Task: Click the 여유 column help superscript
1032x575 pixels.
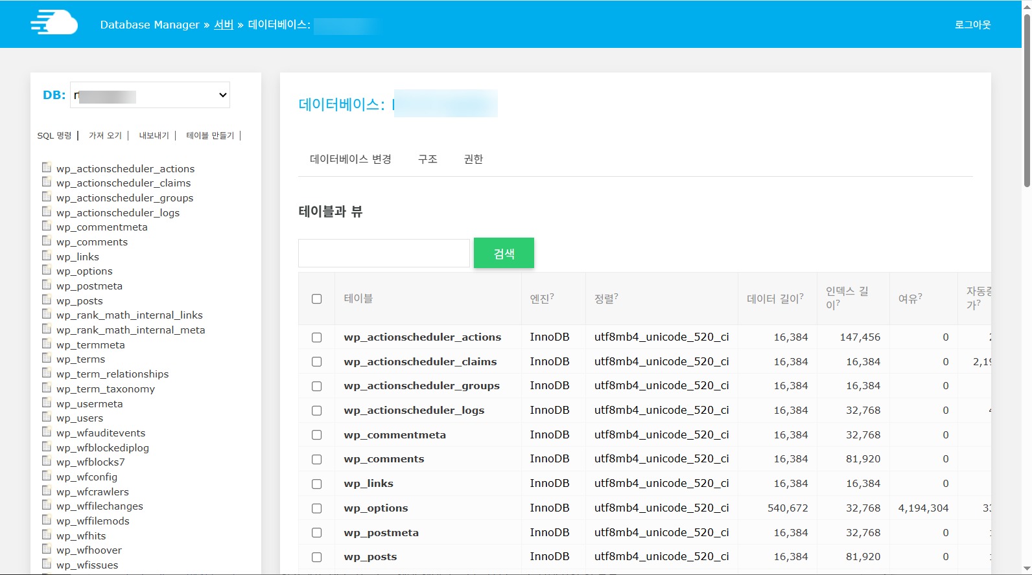Action: pyautogui.click(x=920, y=295)
